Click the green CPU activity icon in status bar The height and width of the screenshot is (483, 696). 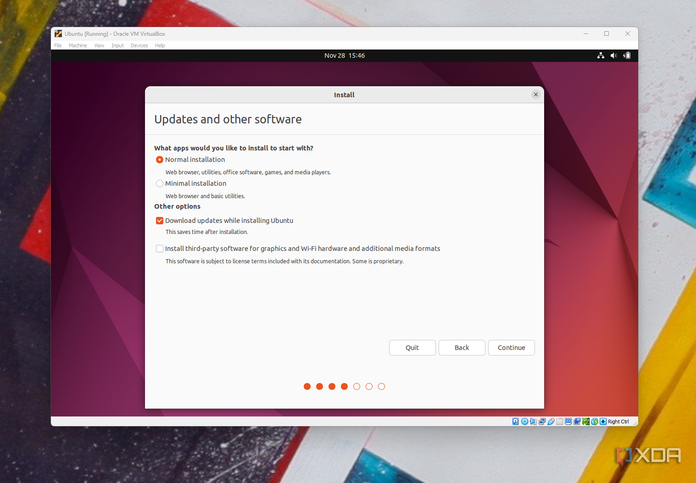pos(586,422)
